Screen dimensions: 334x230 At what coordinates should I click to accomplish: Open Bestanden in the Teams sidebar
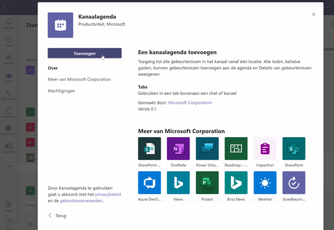pos(8,113)
